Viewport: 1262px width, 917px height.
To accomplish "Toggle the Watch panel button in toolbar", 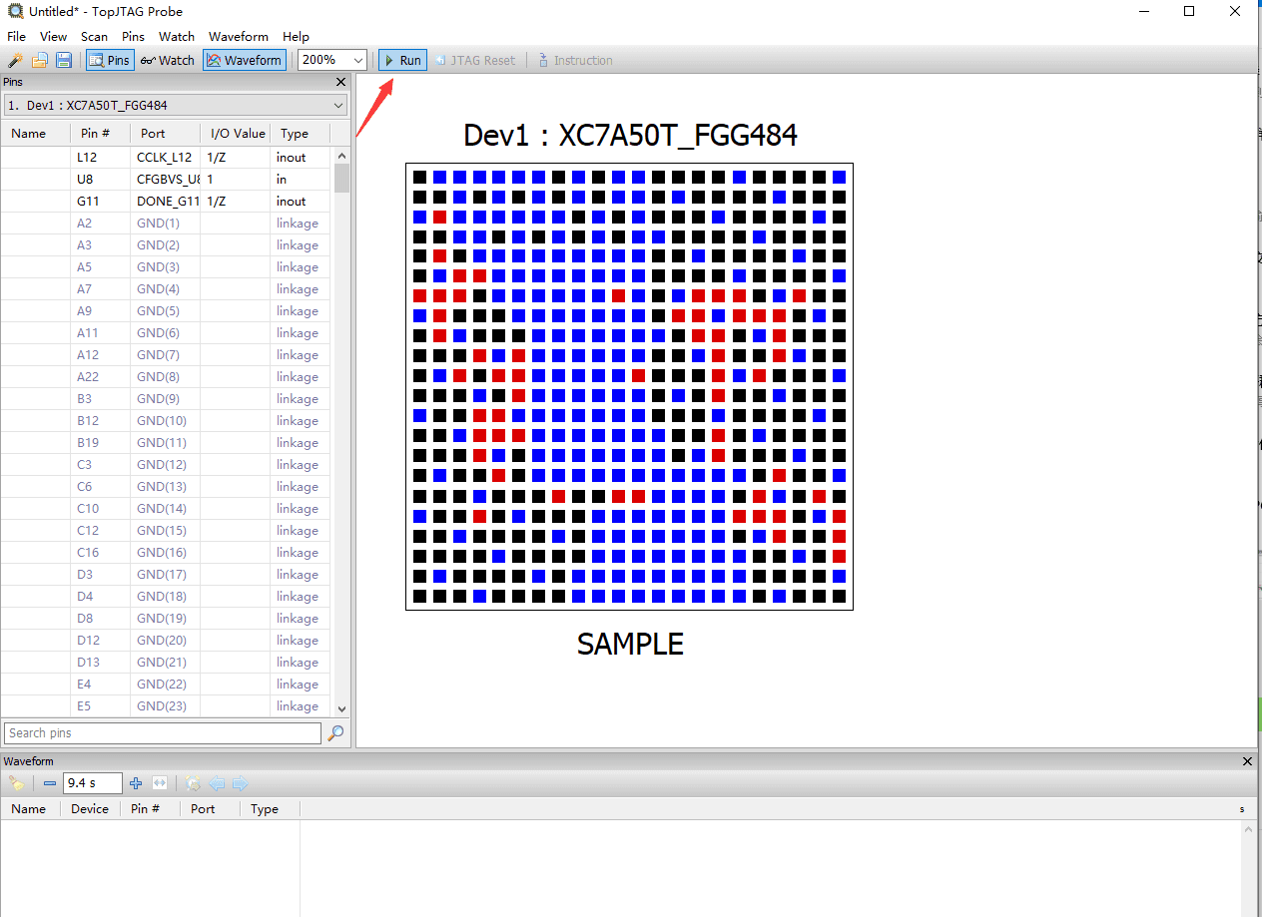I will tap(168, 61).
